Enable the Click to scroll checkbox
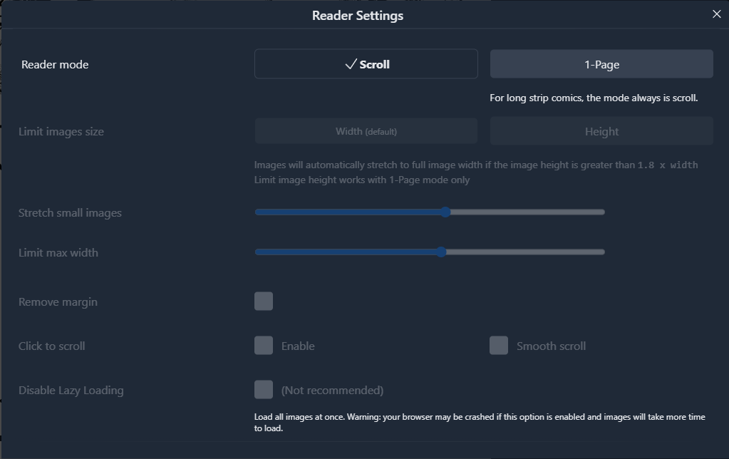 264,346
